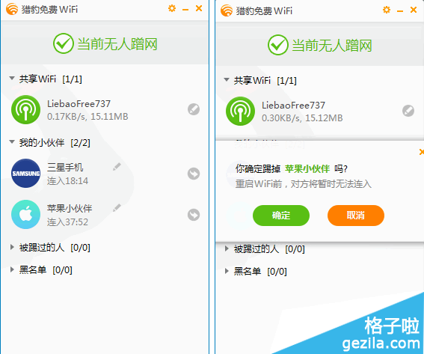Collapse 共享WiFi section in left window

(x=12, y=79)
